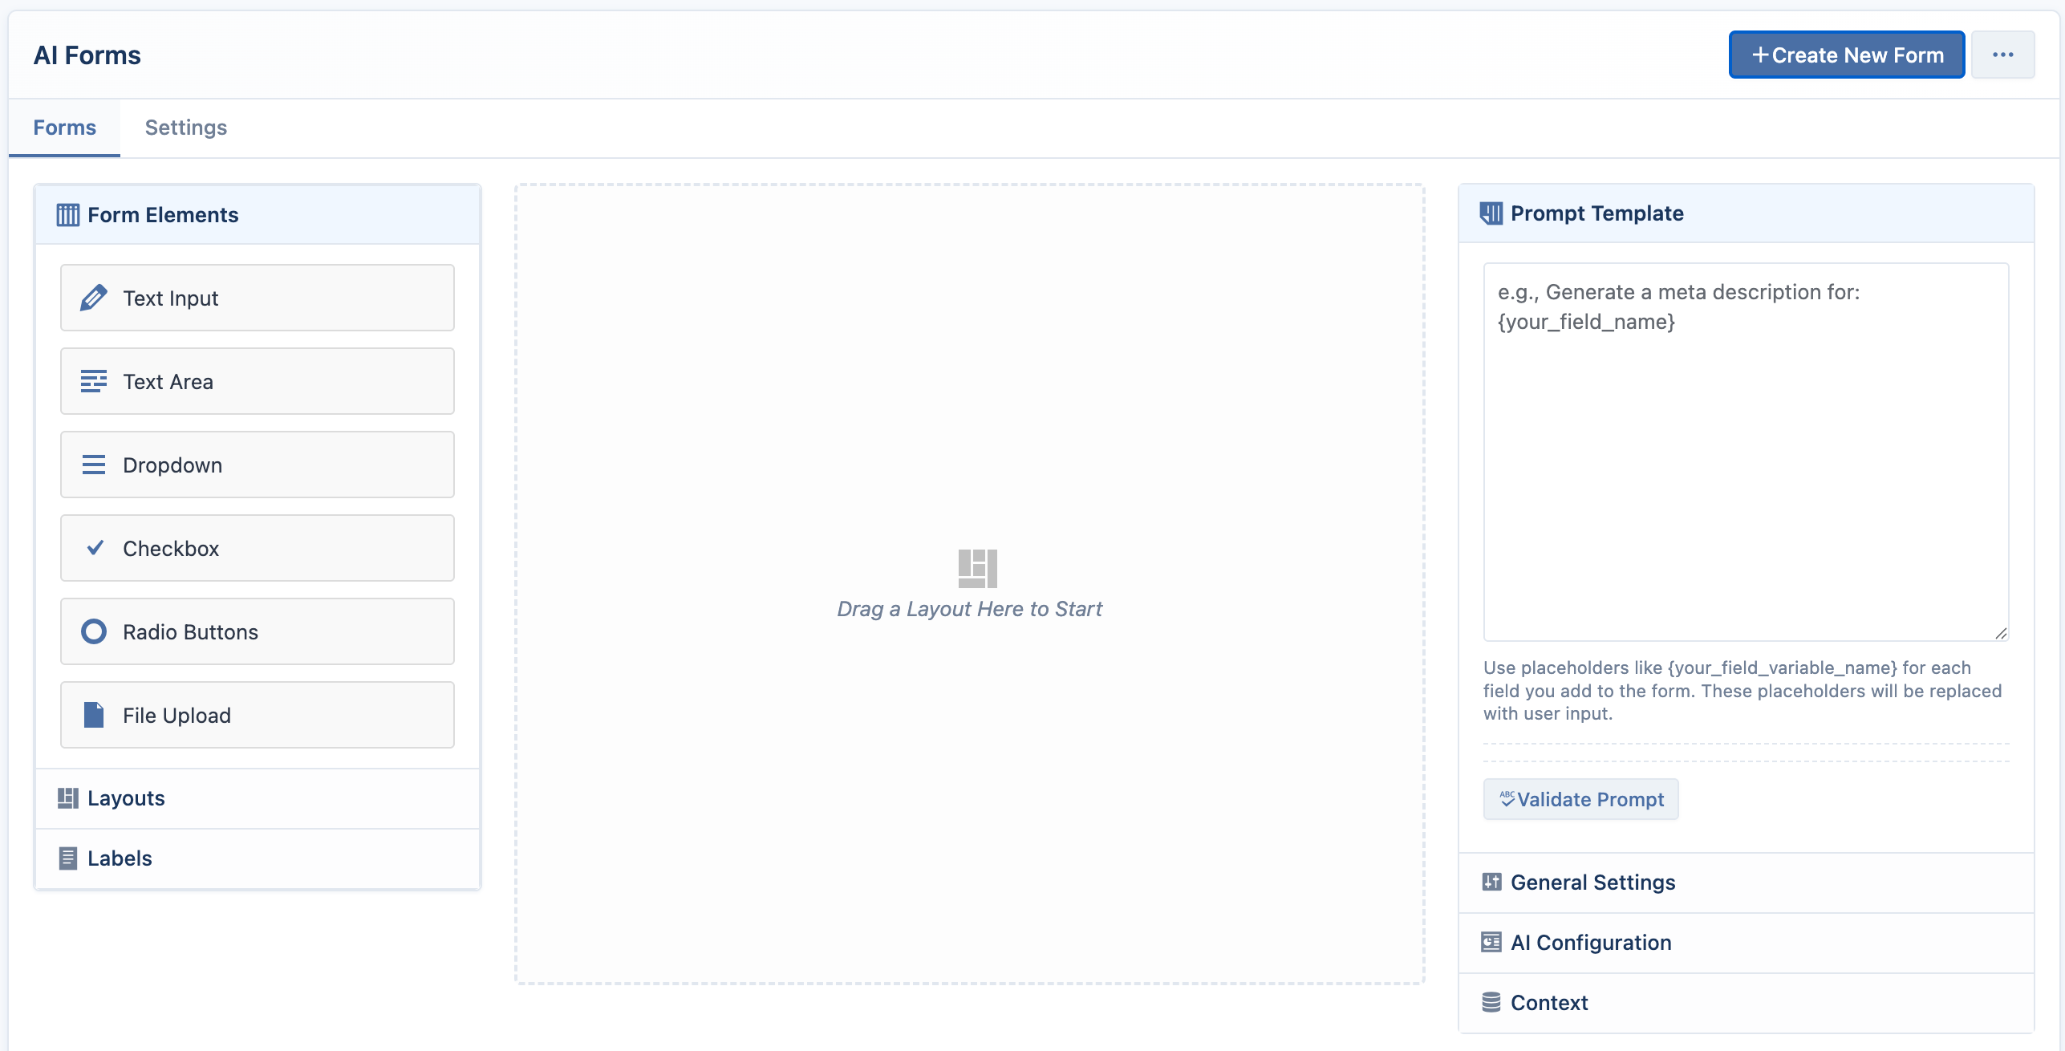Image resolution: width=2065 pixels, height=1051 pixels.
Task: Click the plus icon on Create New Form
Action: 1760,55
